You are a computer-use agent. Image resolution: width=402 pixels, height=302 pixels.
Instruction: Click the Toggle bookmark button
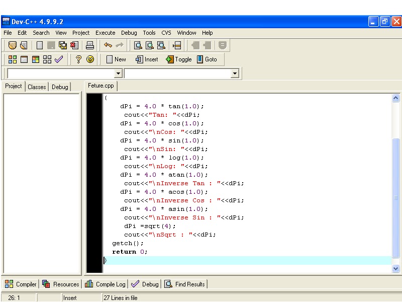[x=179, y=59]
